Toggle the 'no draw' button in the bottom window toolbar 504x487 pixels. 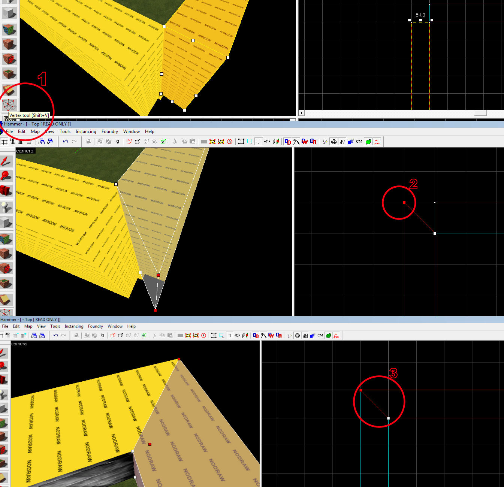point(336,335)
